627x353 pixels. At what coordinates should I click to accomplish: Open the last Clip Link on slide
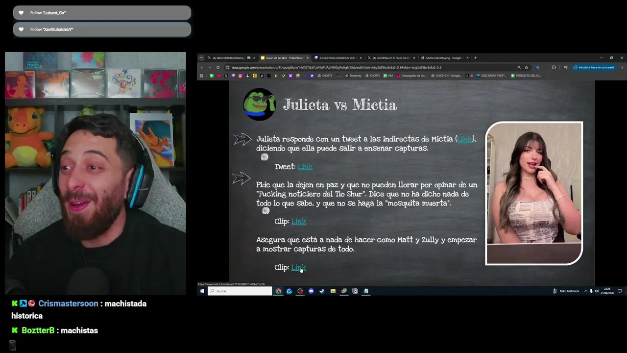[x=298, y=267]
